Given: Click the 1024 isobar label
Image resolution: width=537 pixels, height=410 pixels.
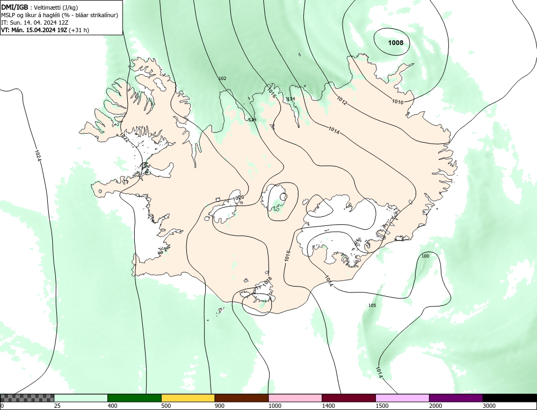Looking at the screenshot, I should [x=38, y=156].
